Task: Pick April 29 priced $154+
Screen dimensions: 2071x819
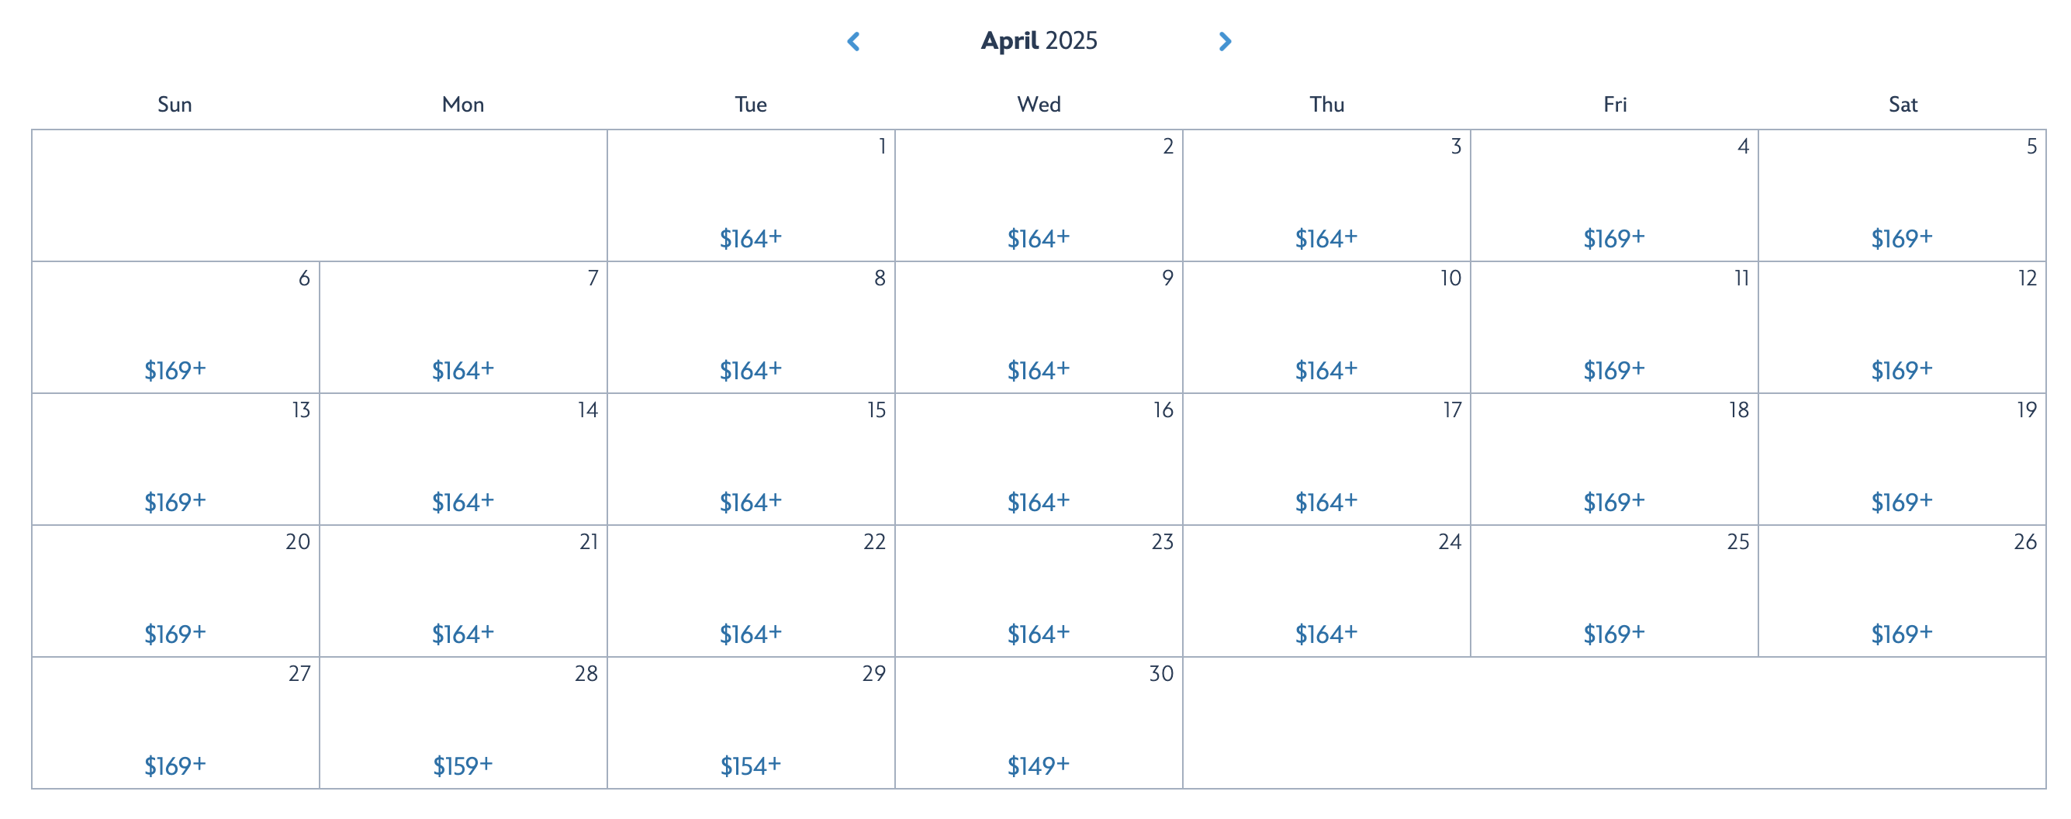Action: click(750, 765)
